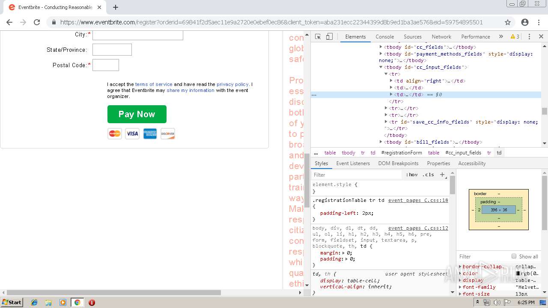Click the warnings count badge
The height and width of the screenshot is (308, 548).
(x=515, y=37)
